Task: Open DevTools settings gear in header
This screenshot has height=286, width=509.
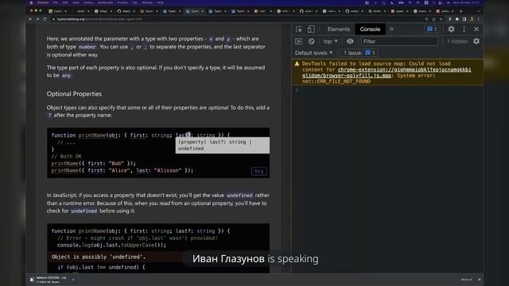Action: click(x=451, y=29)
